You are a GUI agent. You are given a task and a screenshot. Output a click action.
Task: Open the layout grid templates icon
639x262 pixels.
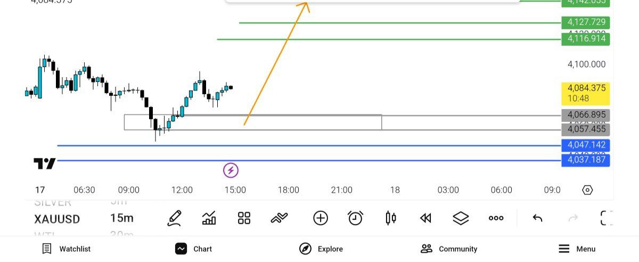point(244,218)
